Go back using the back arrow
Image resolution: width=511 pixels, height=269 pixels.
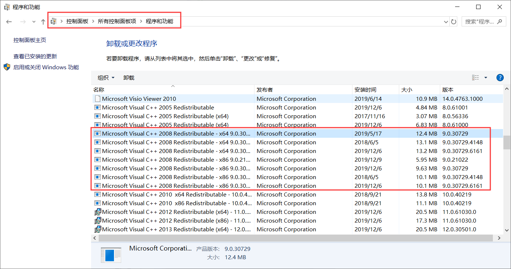click(9, 22)
